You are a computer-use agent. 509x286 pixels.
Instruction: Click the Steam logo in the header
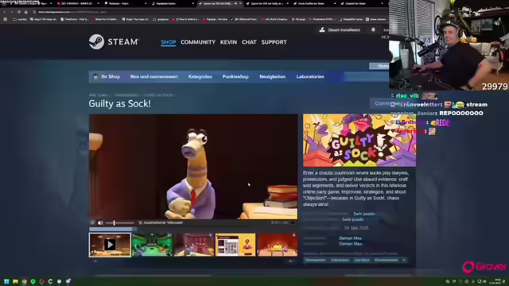(114, 42)
